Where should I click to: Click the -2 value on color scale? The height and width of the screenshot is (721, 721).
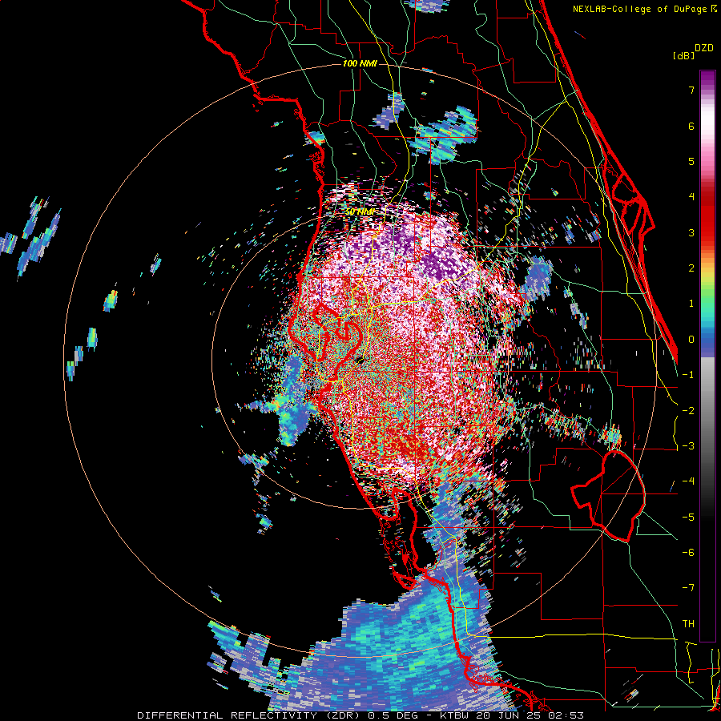688,411
